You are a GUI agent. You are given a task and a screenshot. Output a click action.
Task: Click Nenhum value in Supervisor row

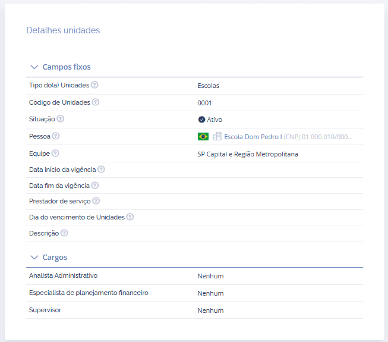point(210,310)
